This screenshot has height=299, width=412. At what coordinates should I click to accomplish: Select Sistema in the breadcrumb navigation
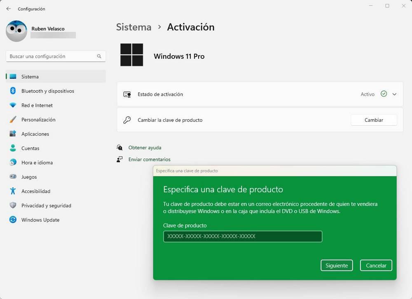133,27
